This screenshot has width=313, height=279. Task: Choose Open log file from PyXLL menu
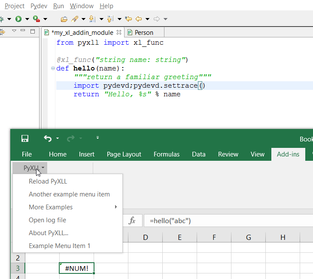47,220
